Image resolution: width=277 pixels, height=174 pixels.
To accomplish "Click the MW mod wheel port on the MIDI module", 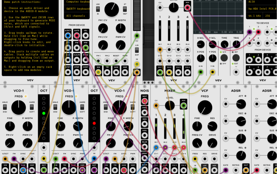I will (x=86, y=48).
